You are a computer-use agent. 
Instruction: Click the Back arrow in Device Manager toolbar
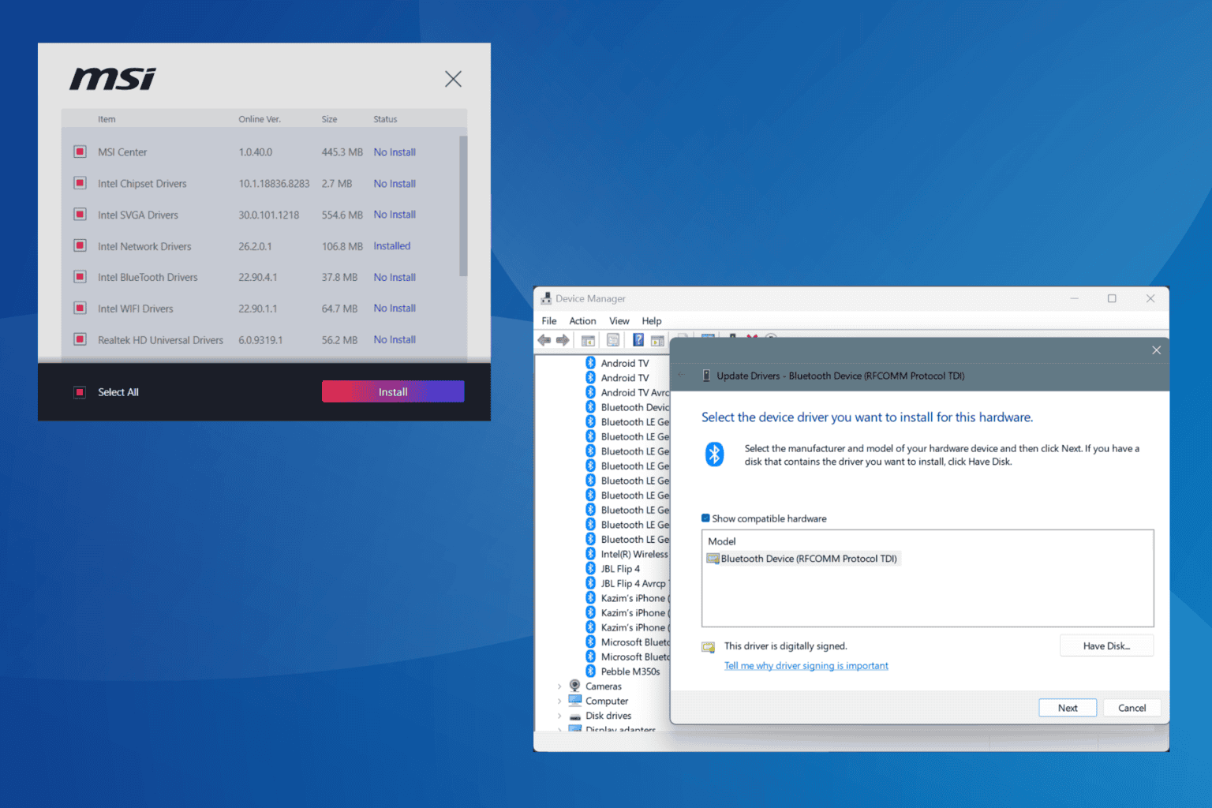point(544,340)
